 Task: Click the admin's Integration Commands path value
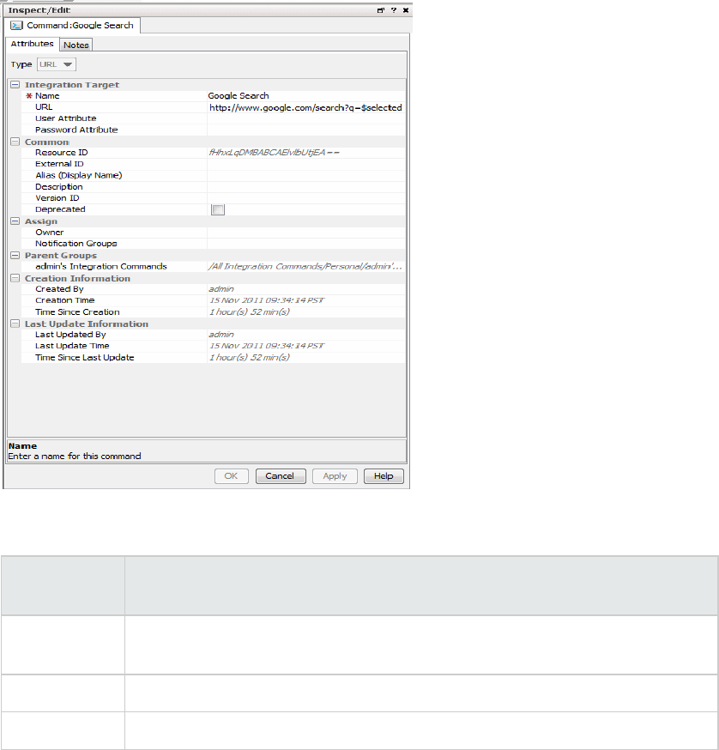coord(305,266)
